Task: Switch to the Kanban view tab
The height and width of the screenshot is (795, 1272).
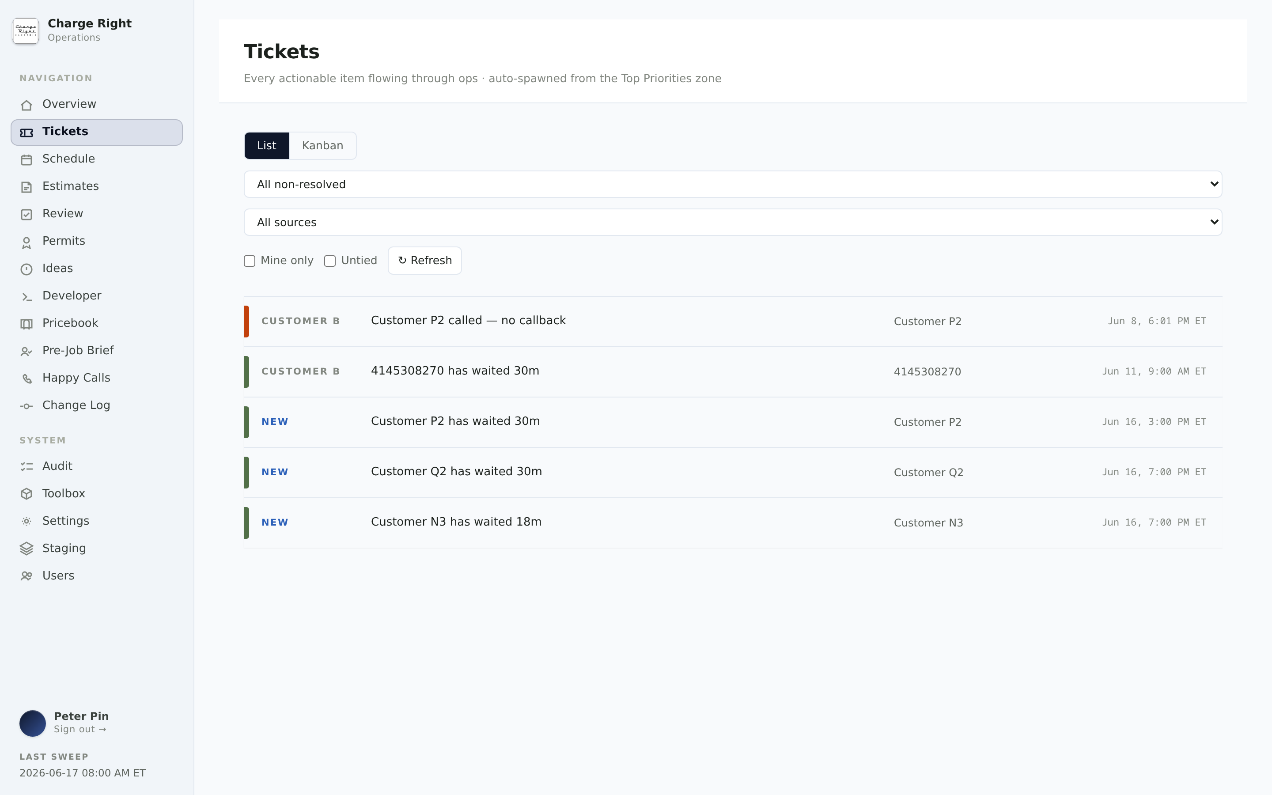Action: [322, 146]
